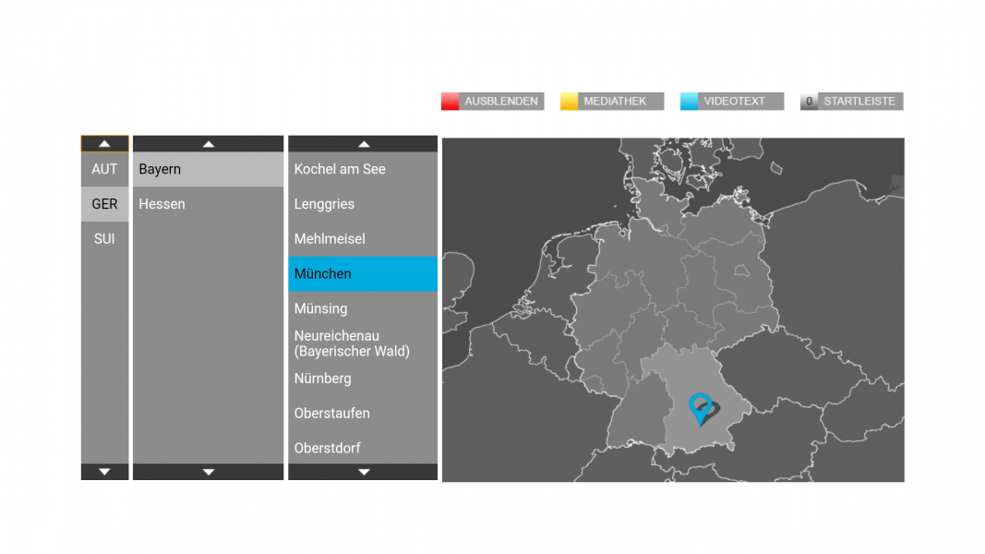The image size is (985, 554).
Task: Click the blue map pin on Bavaria
Action: (x=701, y=406)
